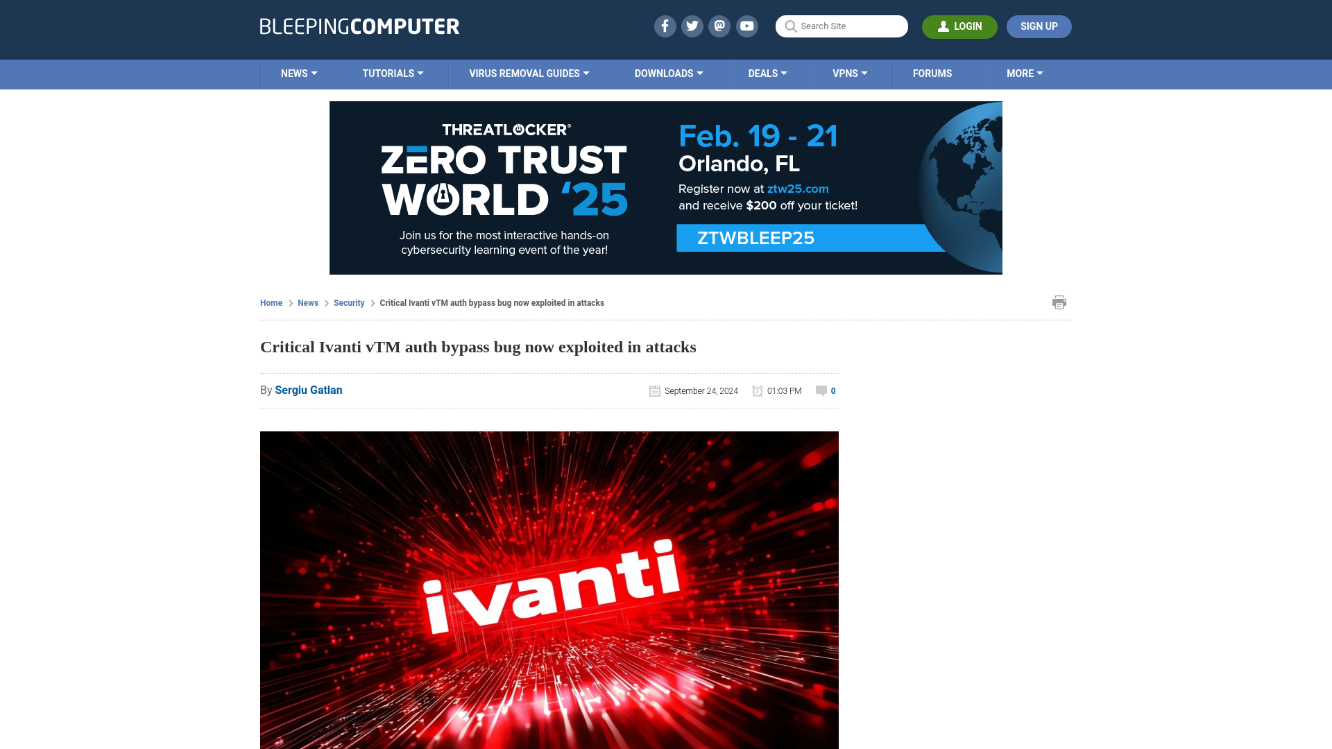Click the calendar date icon
The height and width of the screenshot is (749, 1332).
pyautogui.click(x=655, y=390)
